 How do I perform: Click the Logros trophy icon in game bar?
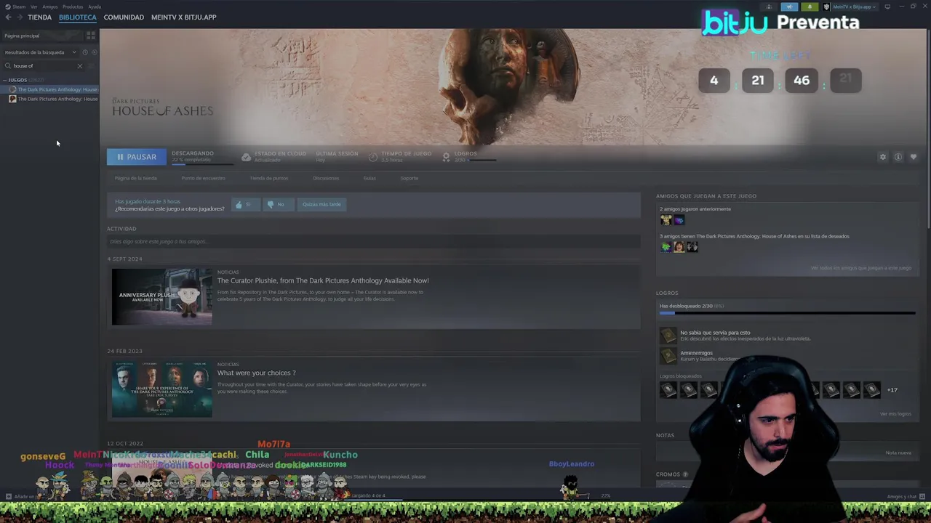[446, 157]
